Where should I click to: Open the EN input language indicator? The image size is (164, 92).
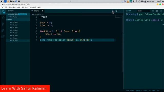coord(125,1)
